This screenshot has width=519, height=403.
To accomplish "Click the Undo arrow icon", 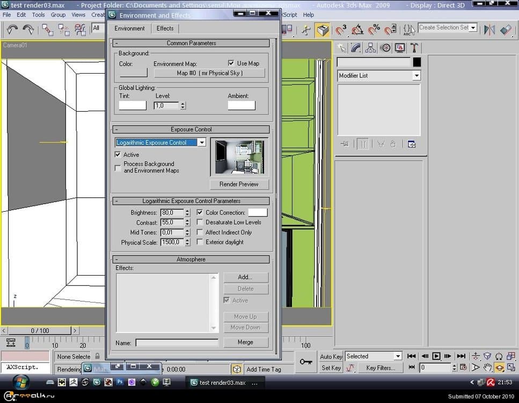I will [x=12, y=30].
